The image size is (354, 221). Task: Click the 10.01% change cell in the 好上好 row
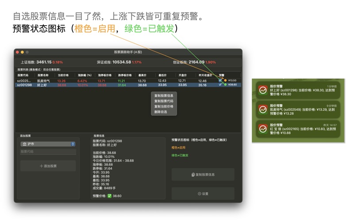click(x=83, y=85)
